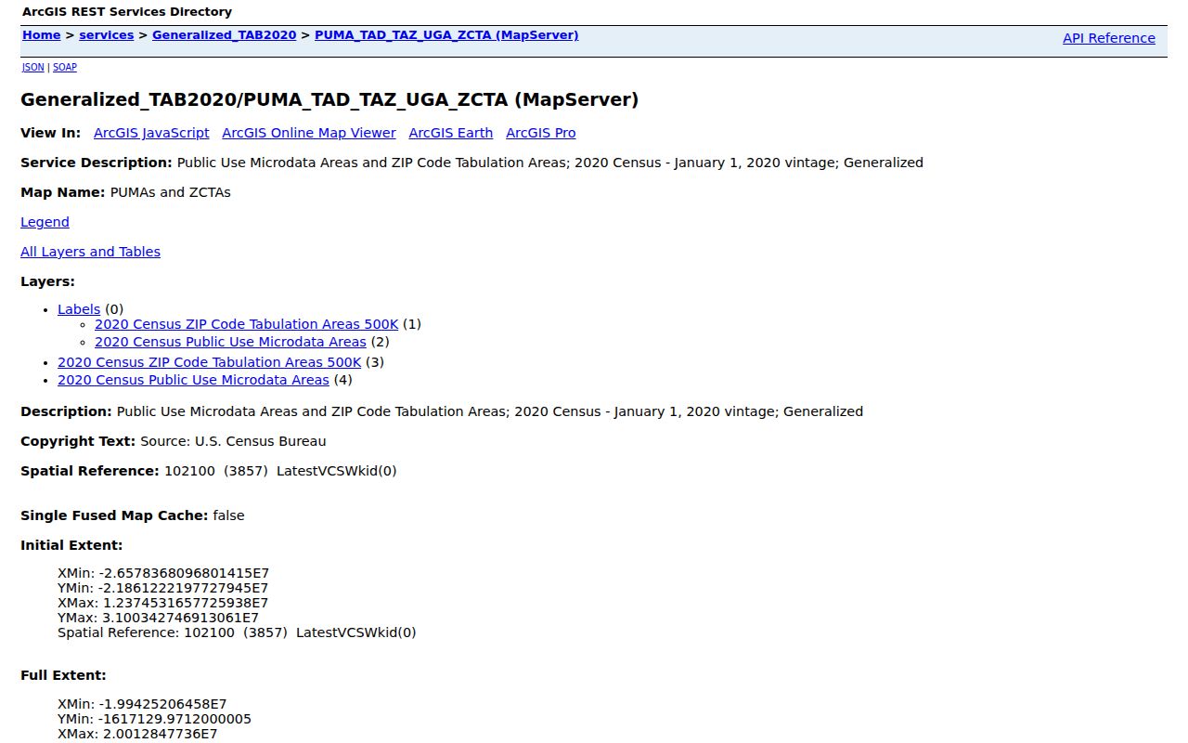Click Full Extent YMin value -1617129.9712000005
The height and width of the screenshot is (743, 1188).
point(176,719)
